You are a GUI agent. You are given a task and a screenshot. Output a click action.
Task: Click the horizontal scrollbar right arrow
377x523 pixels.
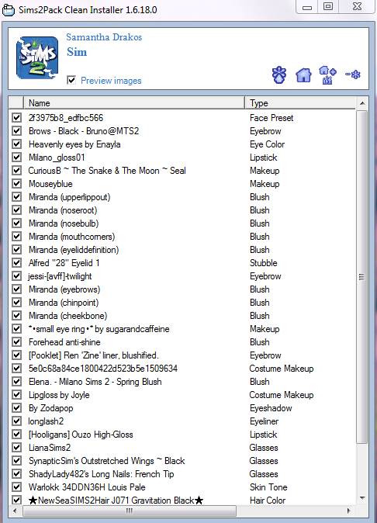click(x=348, y=511)
